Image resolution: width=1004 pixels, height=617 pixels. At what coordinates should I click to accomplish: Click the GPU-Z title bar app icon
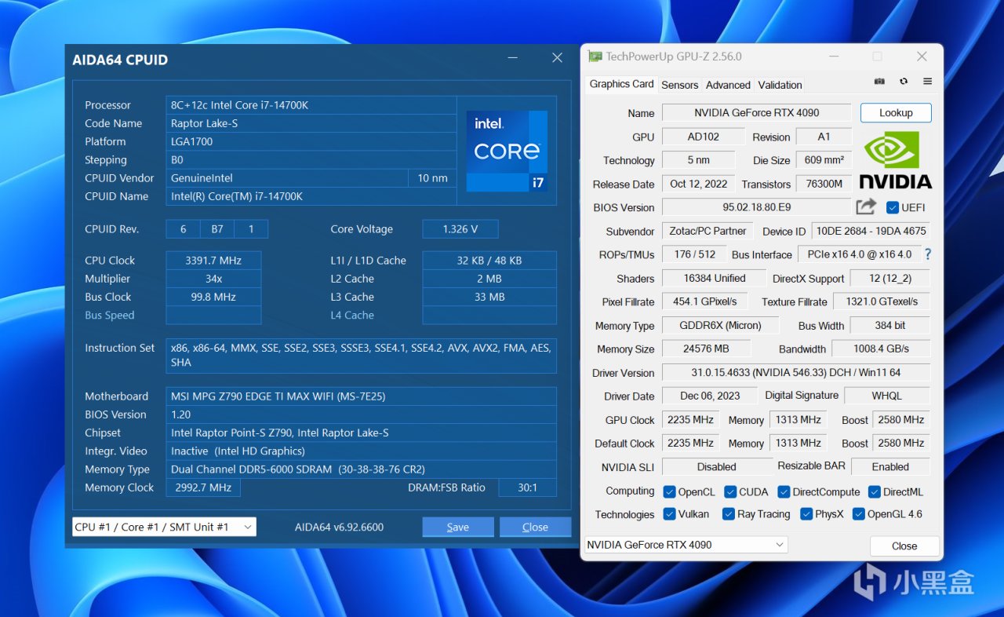coord(595,57)
